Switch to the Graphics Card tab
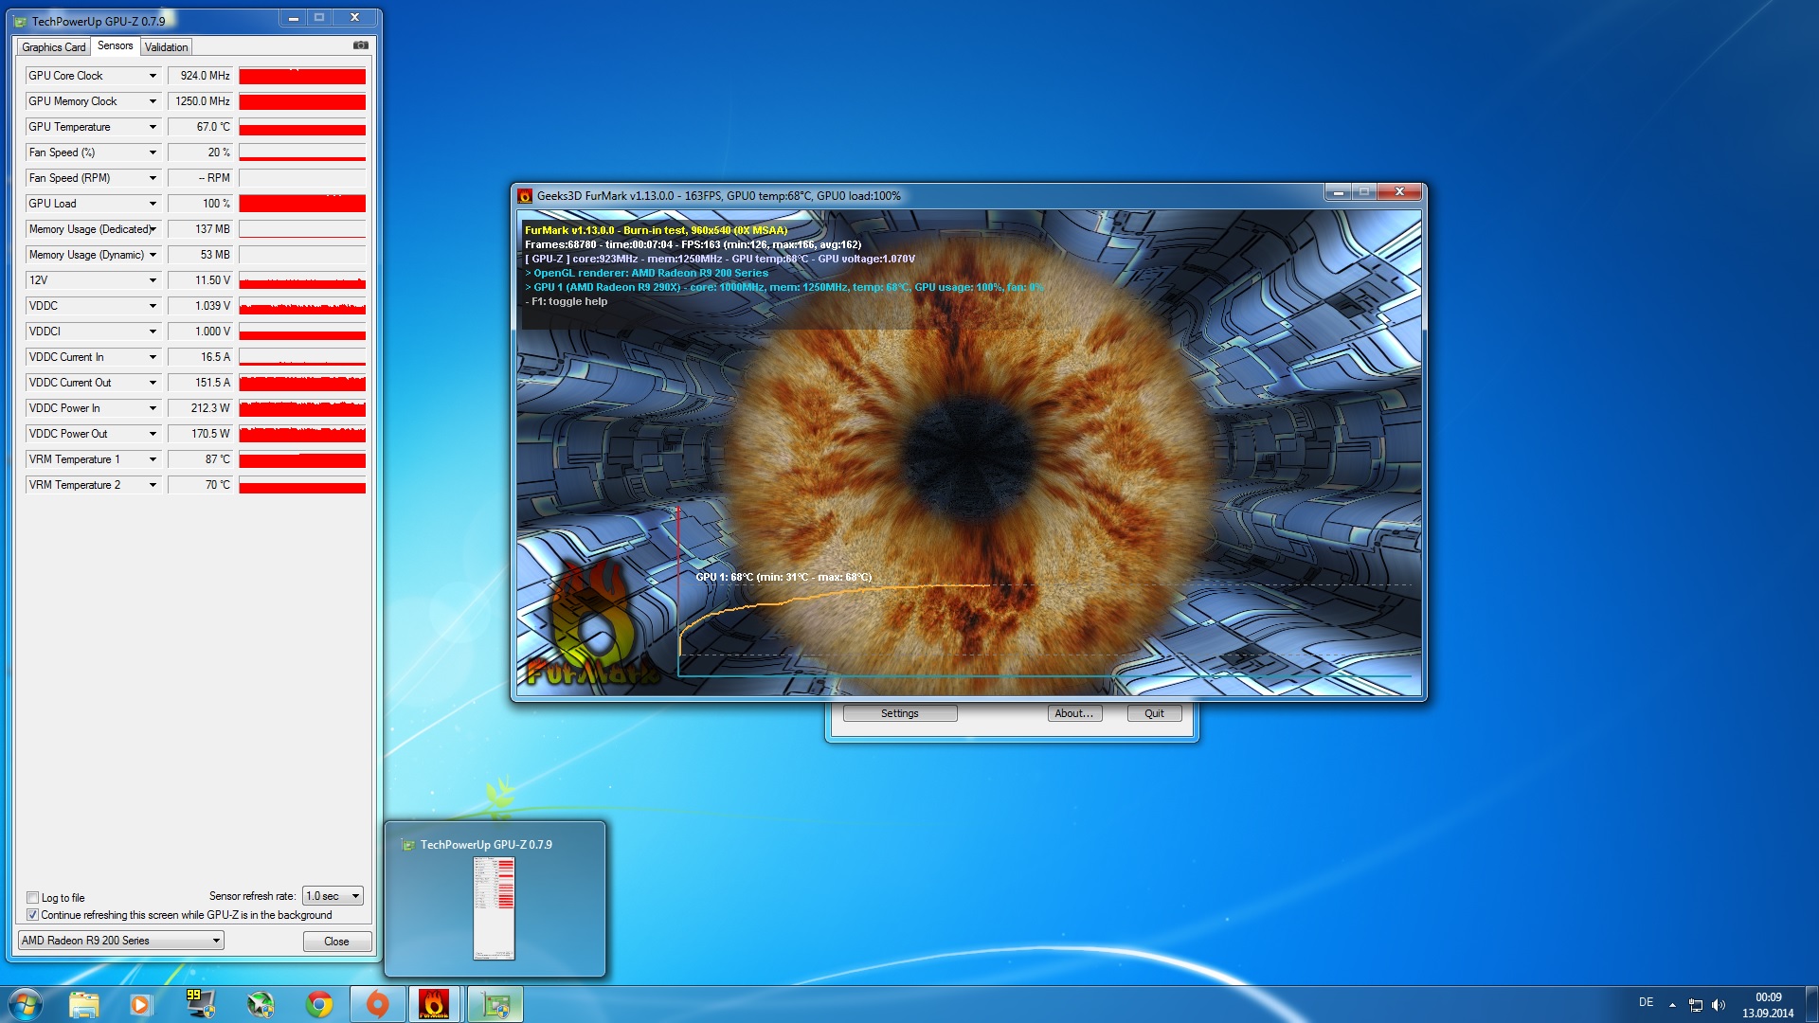The image size is (1819, 1023). coord(53,47)
